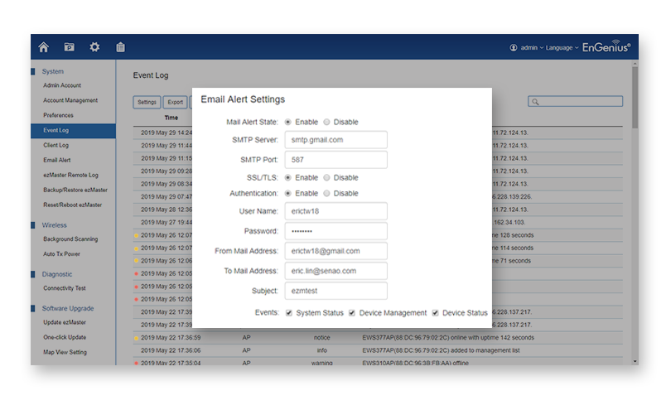Viewport: 671px width, 405px height.
Task: Select Enable for Mail Alert State
Action: tap(288, 122)
